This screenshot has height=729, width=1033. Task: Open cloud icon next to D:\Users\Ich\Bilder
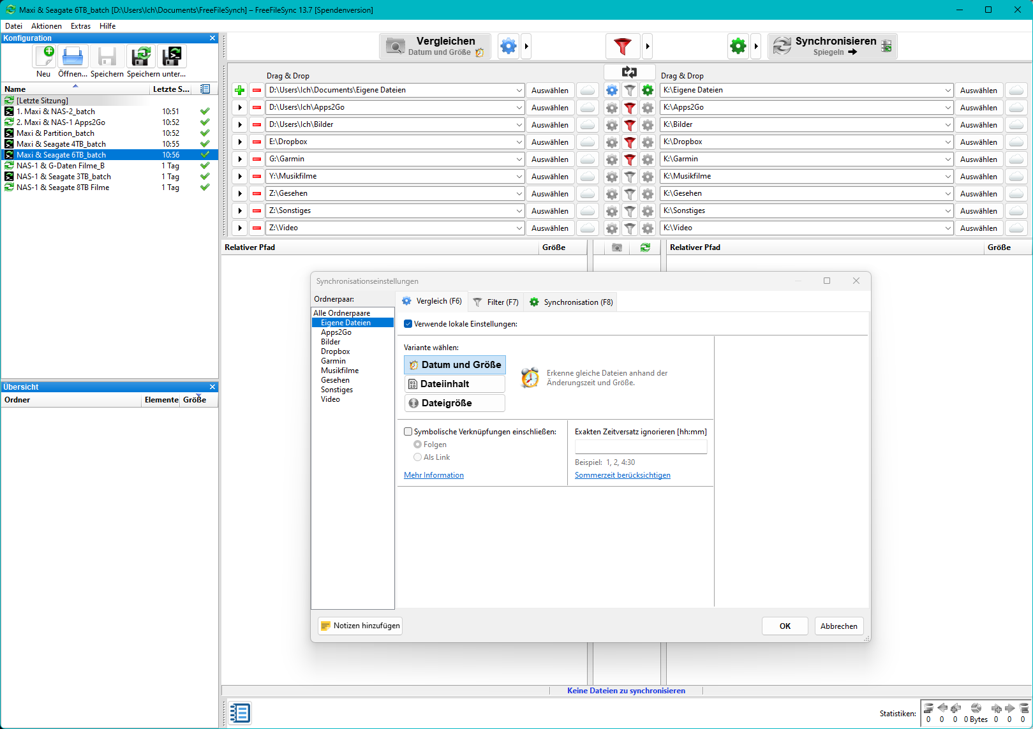(x=588, y=124)
